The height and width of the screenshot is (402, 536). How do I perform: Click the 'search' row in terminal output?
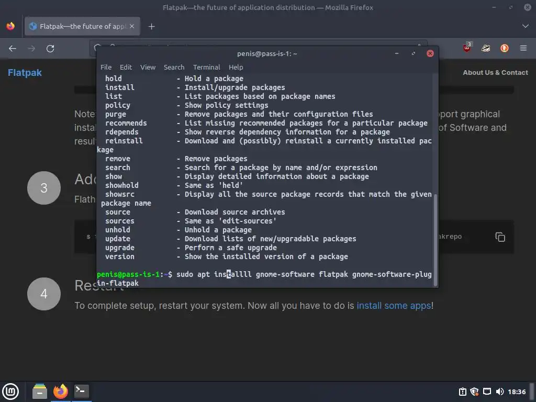(241, 168)
